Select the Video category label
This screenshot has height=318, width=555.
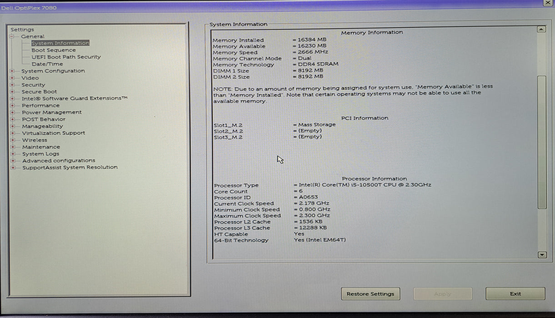pos(30,78)
